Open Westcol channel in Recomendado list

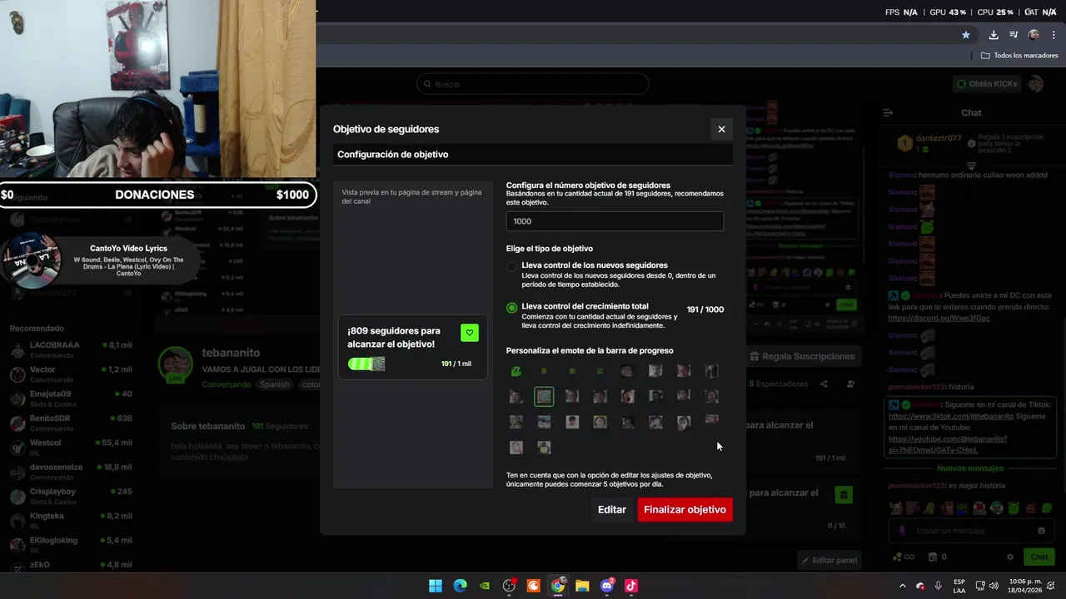click(71, 448)
